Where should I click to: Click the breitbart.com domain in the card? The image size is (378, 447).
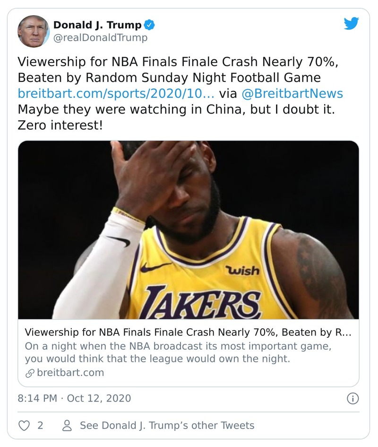tap(70, 373)
